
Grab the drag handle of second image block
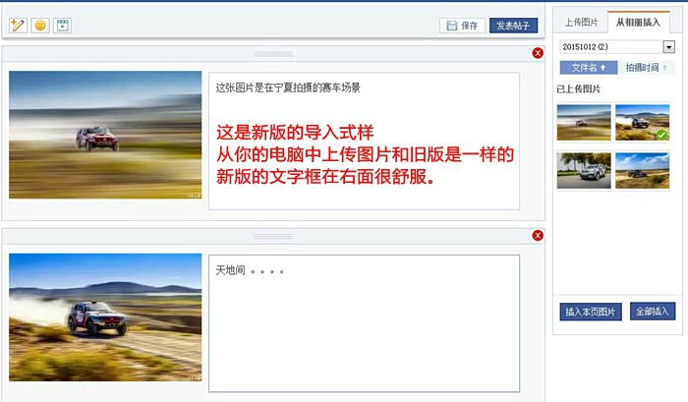273,237
